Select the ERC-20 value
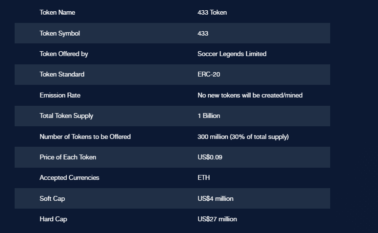Image resolution: width=378 pixels, height=233 pixels. click(209, 75)
